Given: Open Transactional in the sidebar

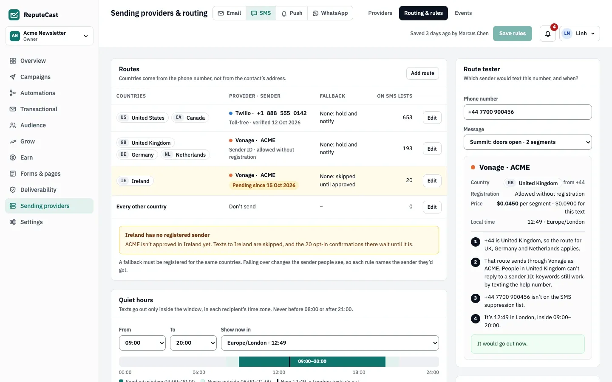Looking at the screenshot, I should (49, 109).
